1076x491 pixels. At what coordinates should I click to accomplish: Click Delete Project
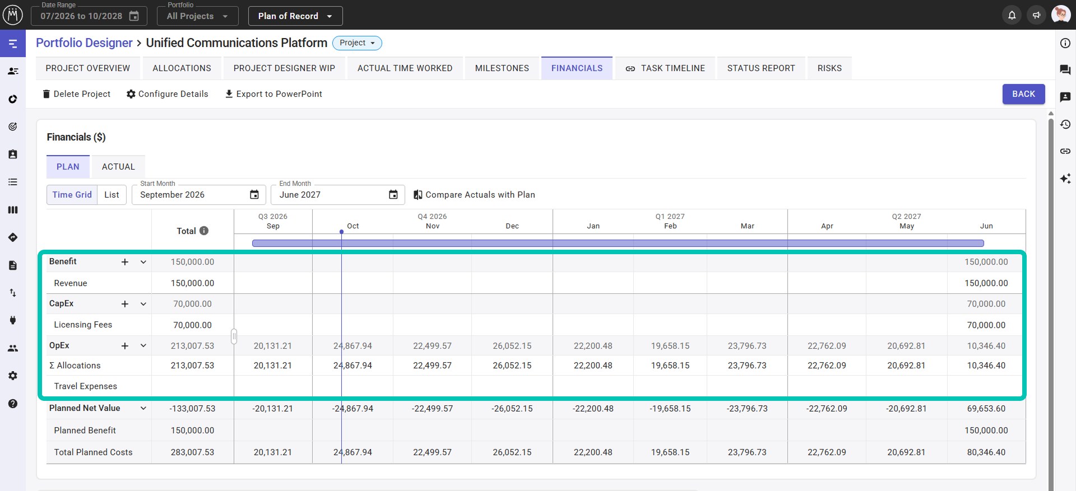(x=77, y=94)
